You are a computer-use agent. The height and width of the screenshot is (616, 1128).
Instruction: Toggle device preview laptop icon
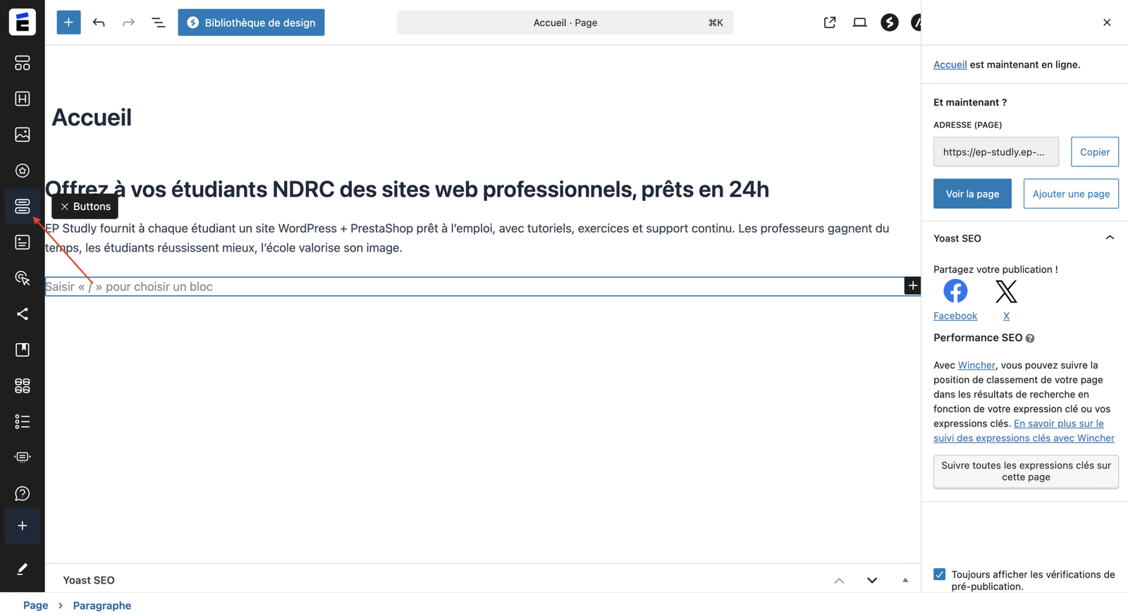859,23
